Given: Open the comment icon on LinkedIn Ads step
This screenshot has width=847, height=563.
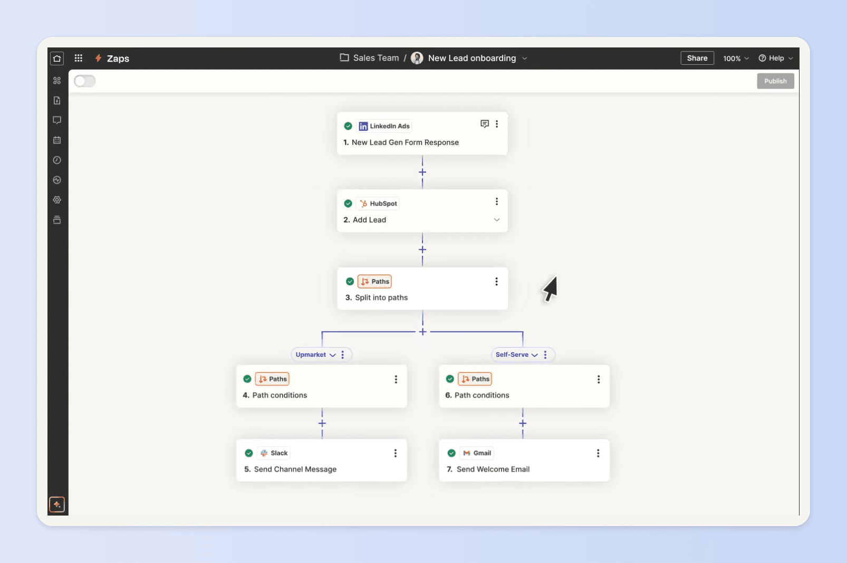Looking at the screenshot, I should point(484,124).
